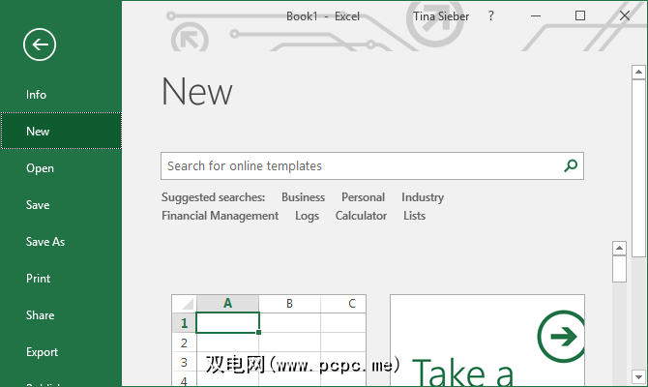Click the scroll up arrow of templates list
This screenshot has height=387, width=648.
tap(620, 249)
